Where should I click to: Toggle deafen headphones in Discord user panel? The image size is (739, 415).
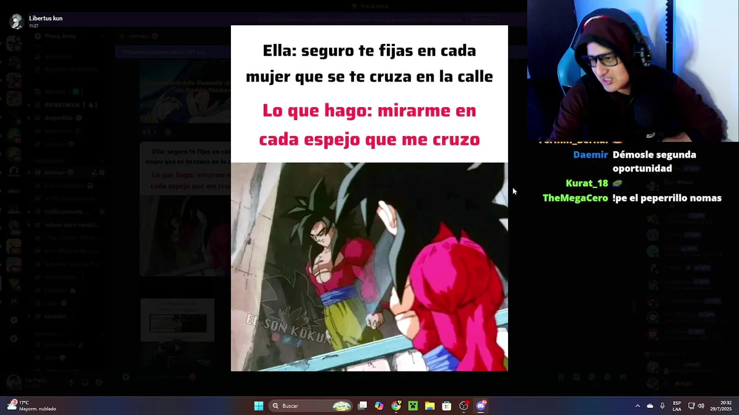pyautogui.click(x=85, y=382)
